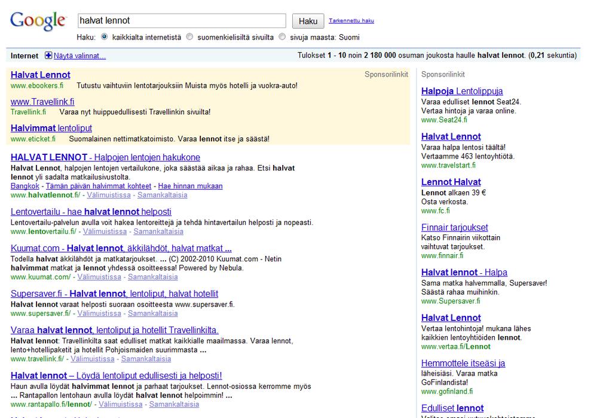The image size is (612, 418).
Task: Open the Halpoja Lentolippuja ad
Action: 462,91
